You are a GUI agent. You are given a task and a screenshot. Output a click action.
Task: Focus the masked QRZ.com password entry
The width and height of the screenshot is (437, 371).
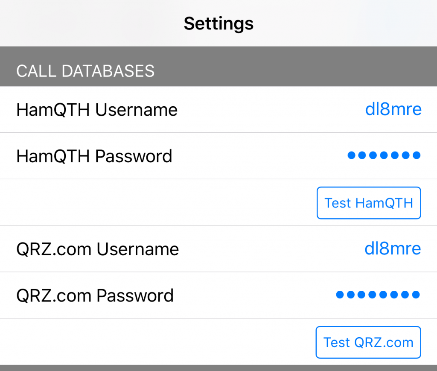[x=378, y=295]
